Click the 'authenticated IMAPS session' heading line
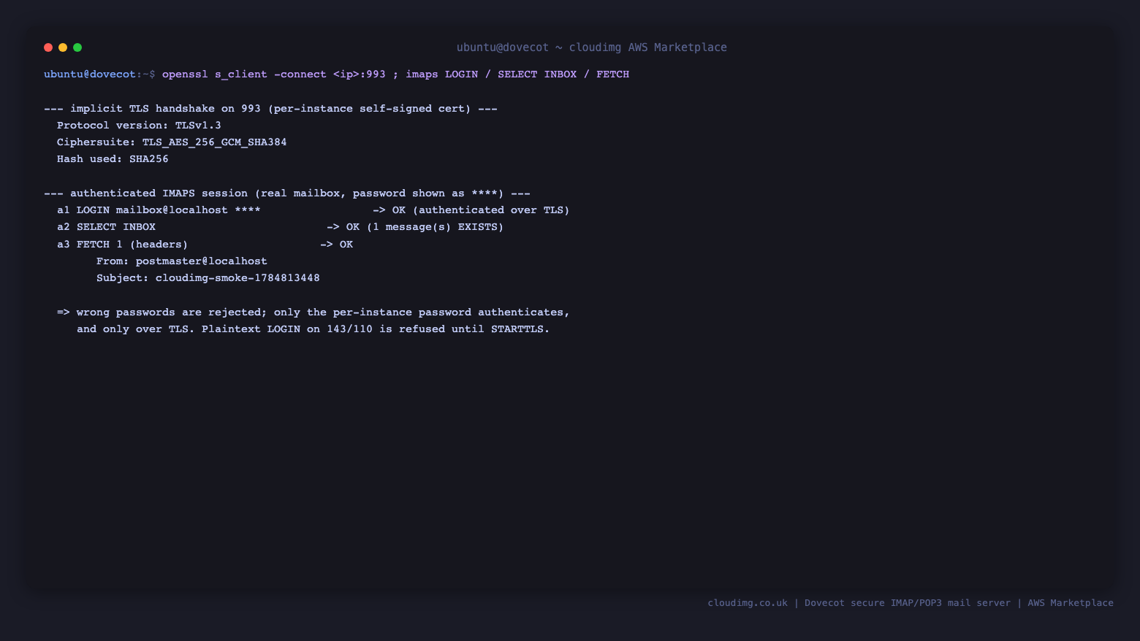This screenshot has height=641, width=1140. 287,193
